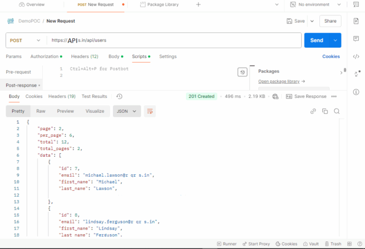This screenshot has width=365, height=249.
Task: Click the request info icon in sidebar
Action: [x=356, y=92]
